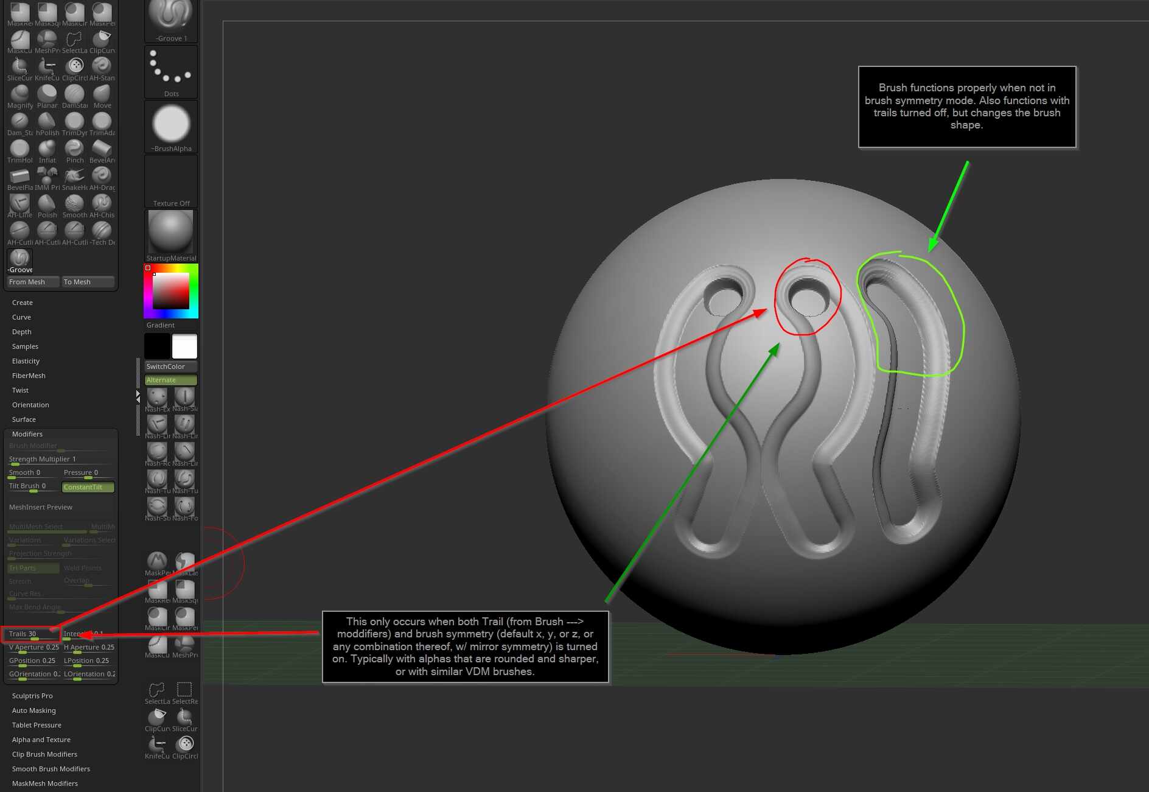Select the Magnify brush
This screenshot has height=792, width=1149.
pos(19,96)
